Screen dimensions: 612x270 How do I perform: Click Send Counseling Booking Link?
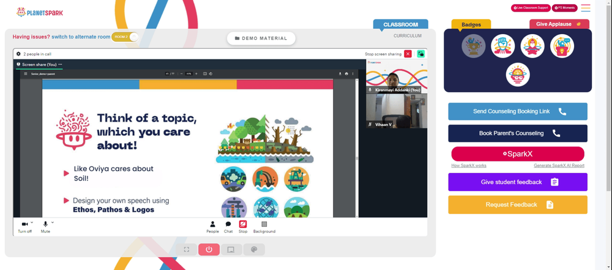pos(518,111)
